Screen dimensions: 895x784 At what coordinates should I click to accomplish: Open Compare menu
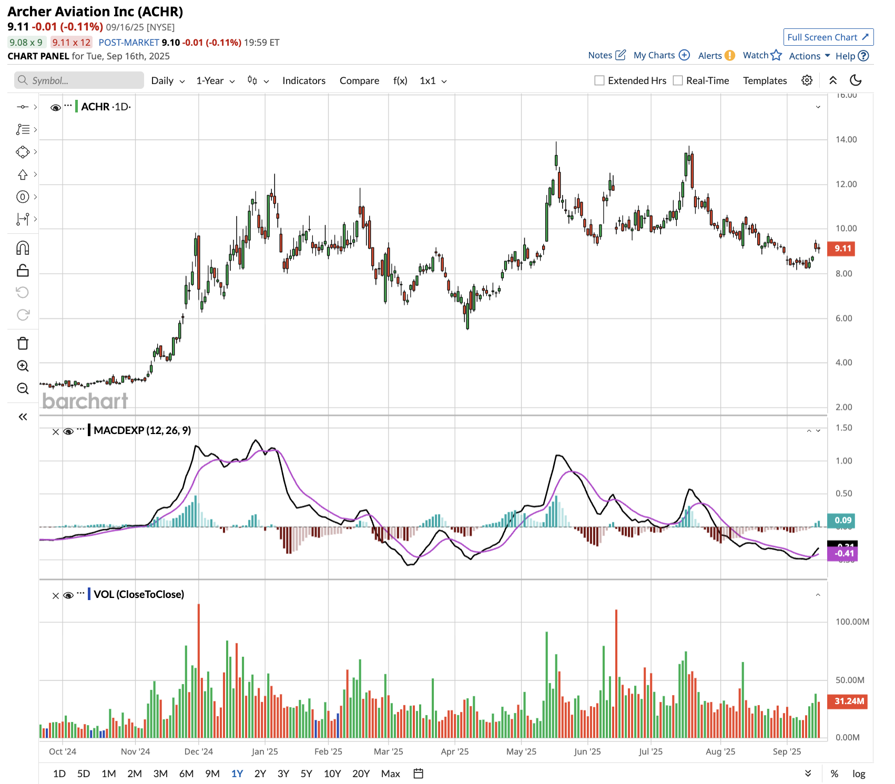[x=359, y=80]
